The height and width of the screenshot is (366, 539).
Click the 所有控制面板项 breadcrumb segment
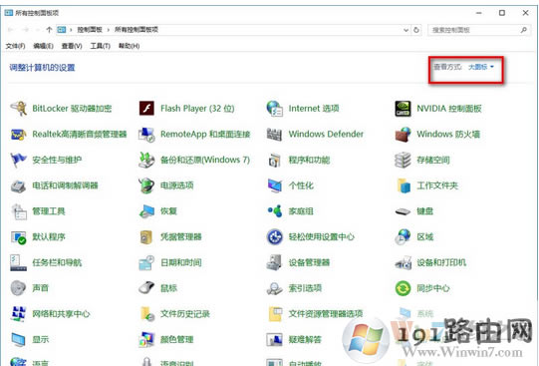pyautogui.click(x=136, y=30)
